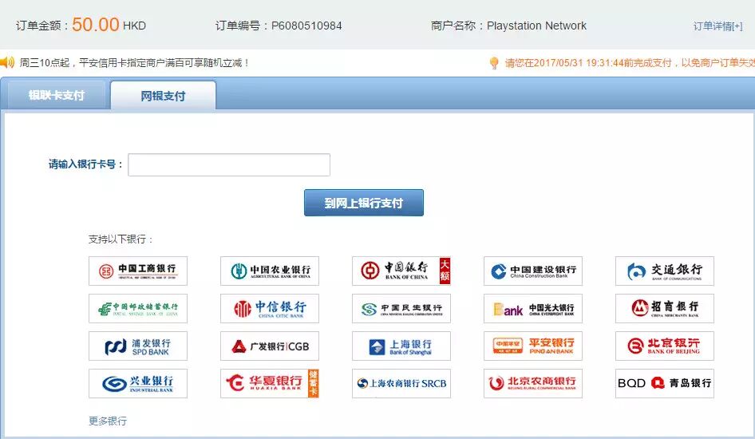Image resolution: width=755 pixels, height=439 pixels.
Task: Click merchant name Playstation Network
Action: 536,26
